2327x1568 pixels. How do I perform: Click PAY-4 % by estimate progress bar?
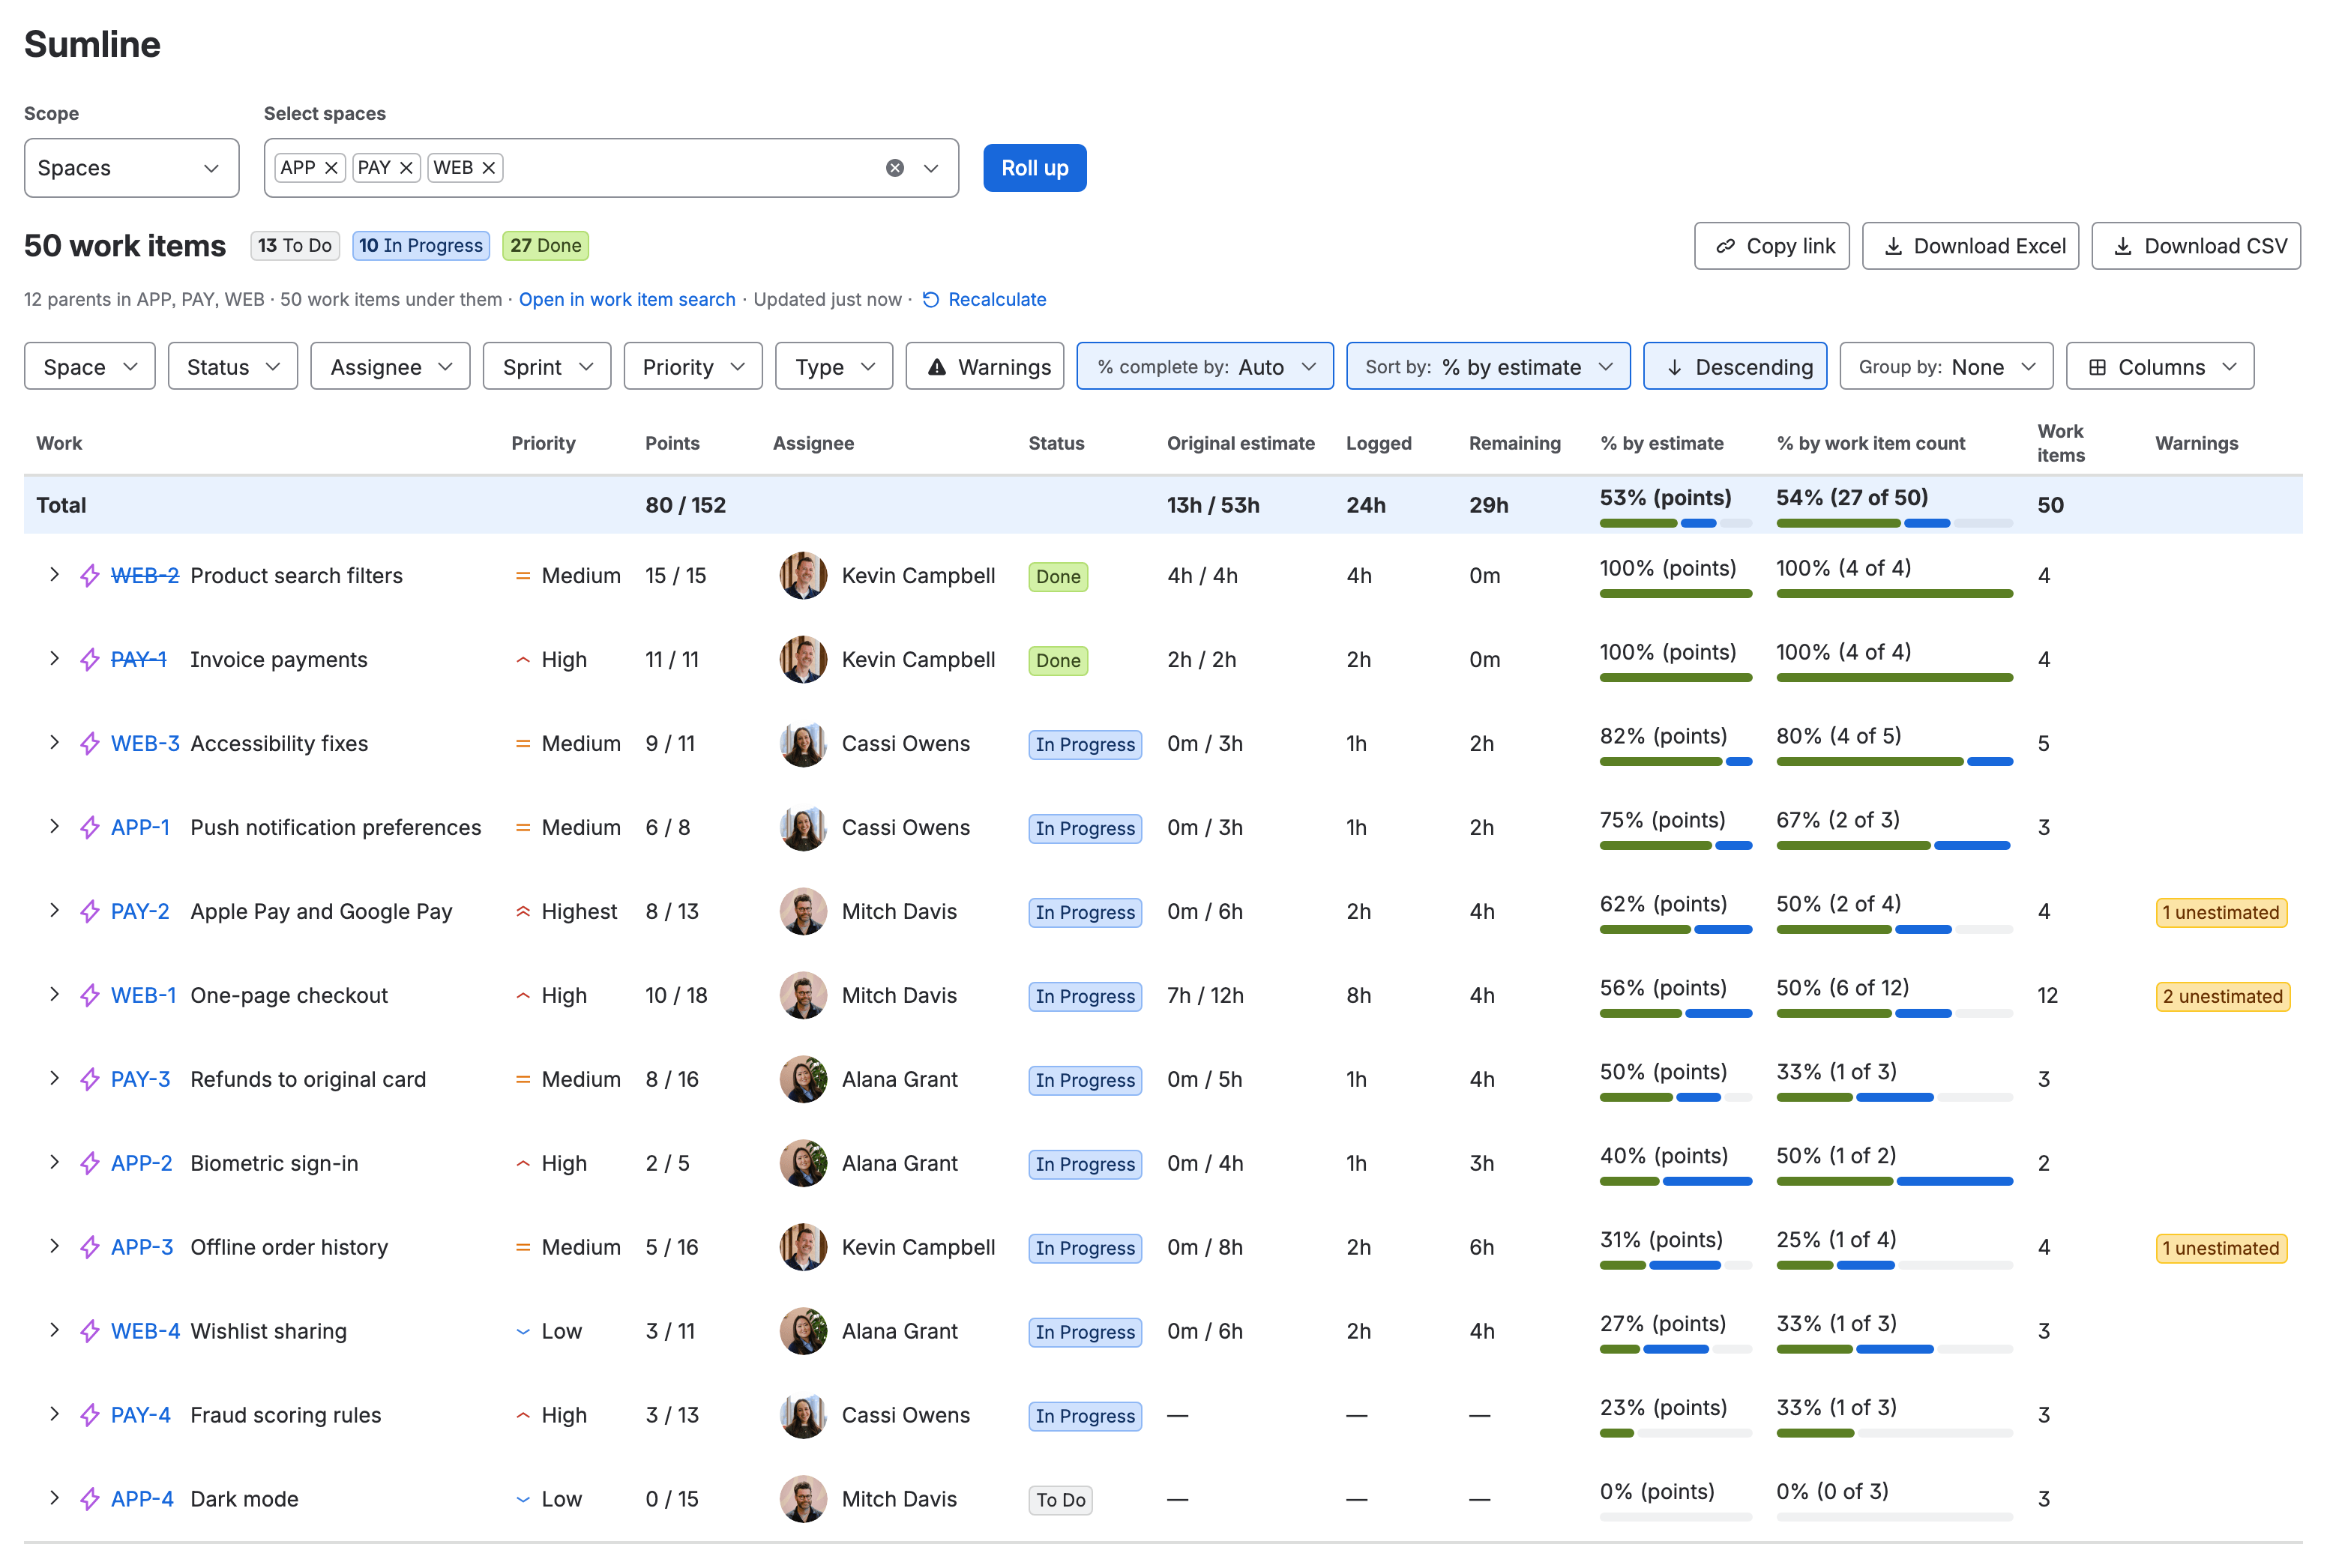1676,1434
